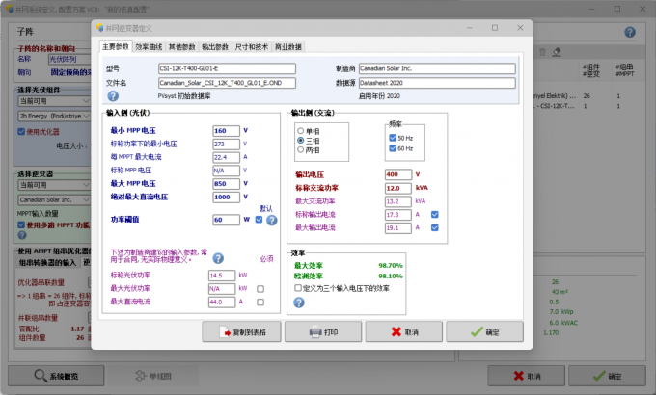Toggle the 50 Hz frequency checkbox
The height and width of the screenshot is (395, 656).
392,139
